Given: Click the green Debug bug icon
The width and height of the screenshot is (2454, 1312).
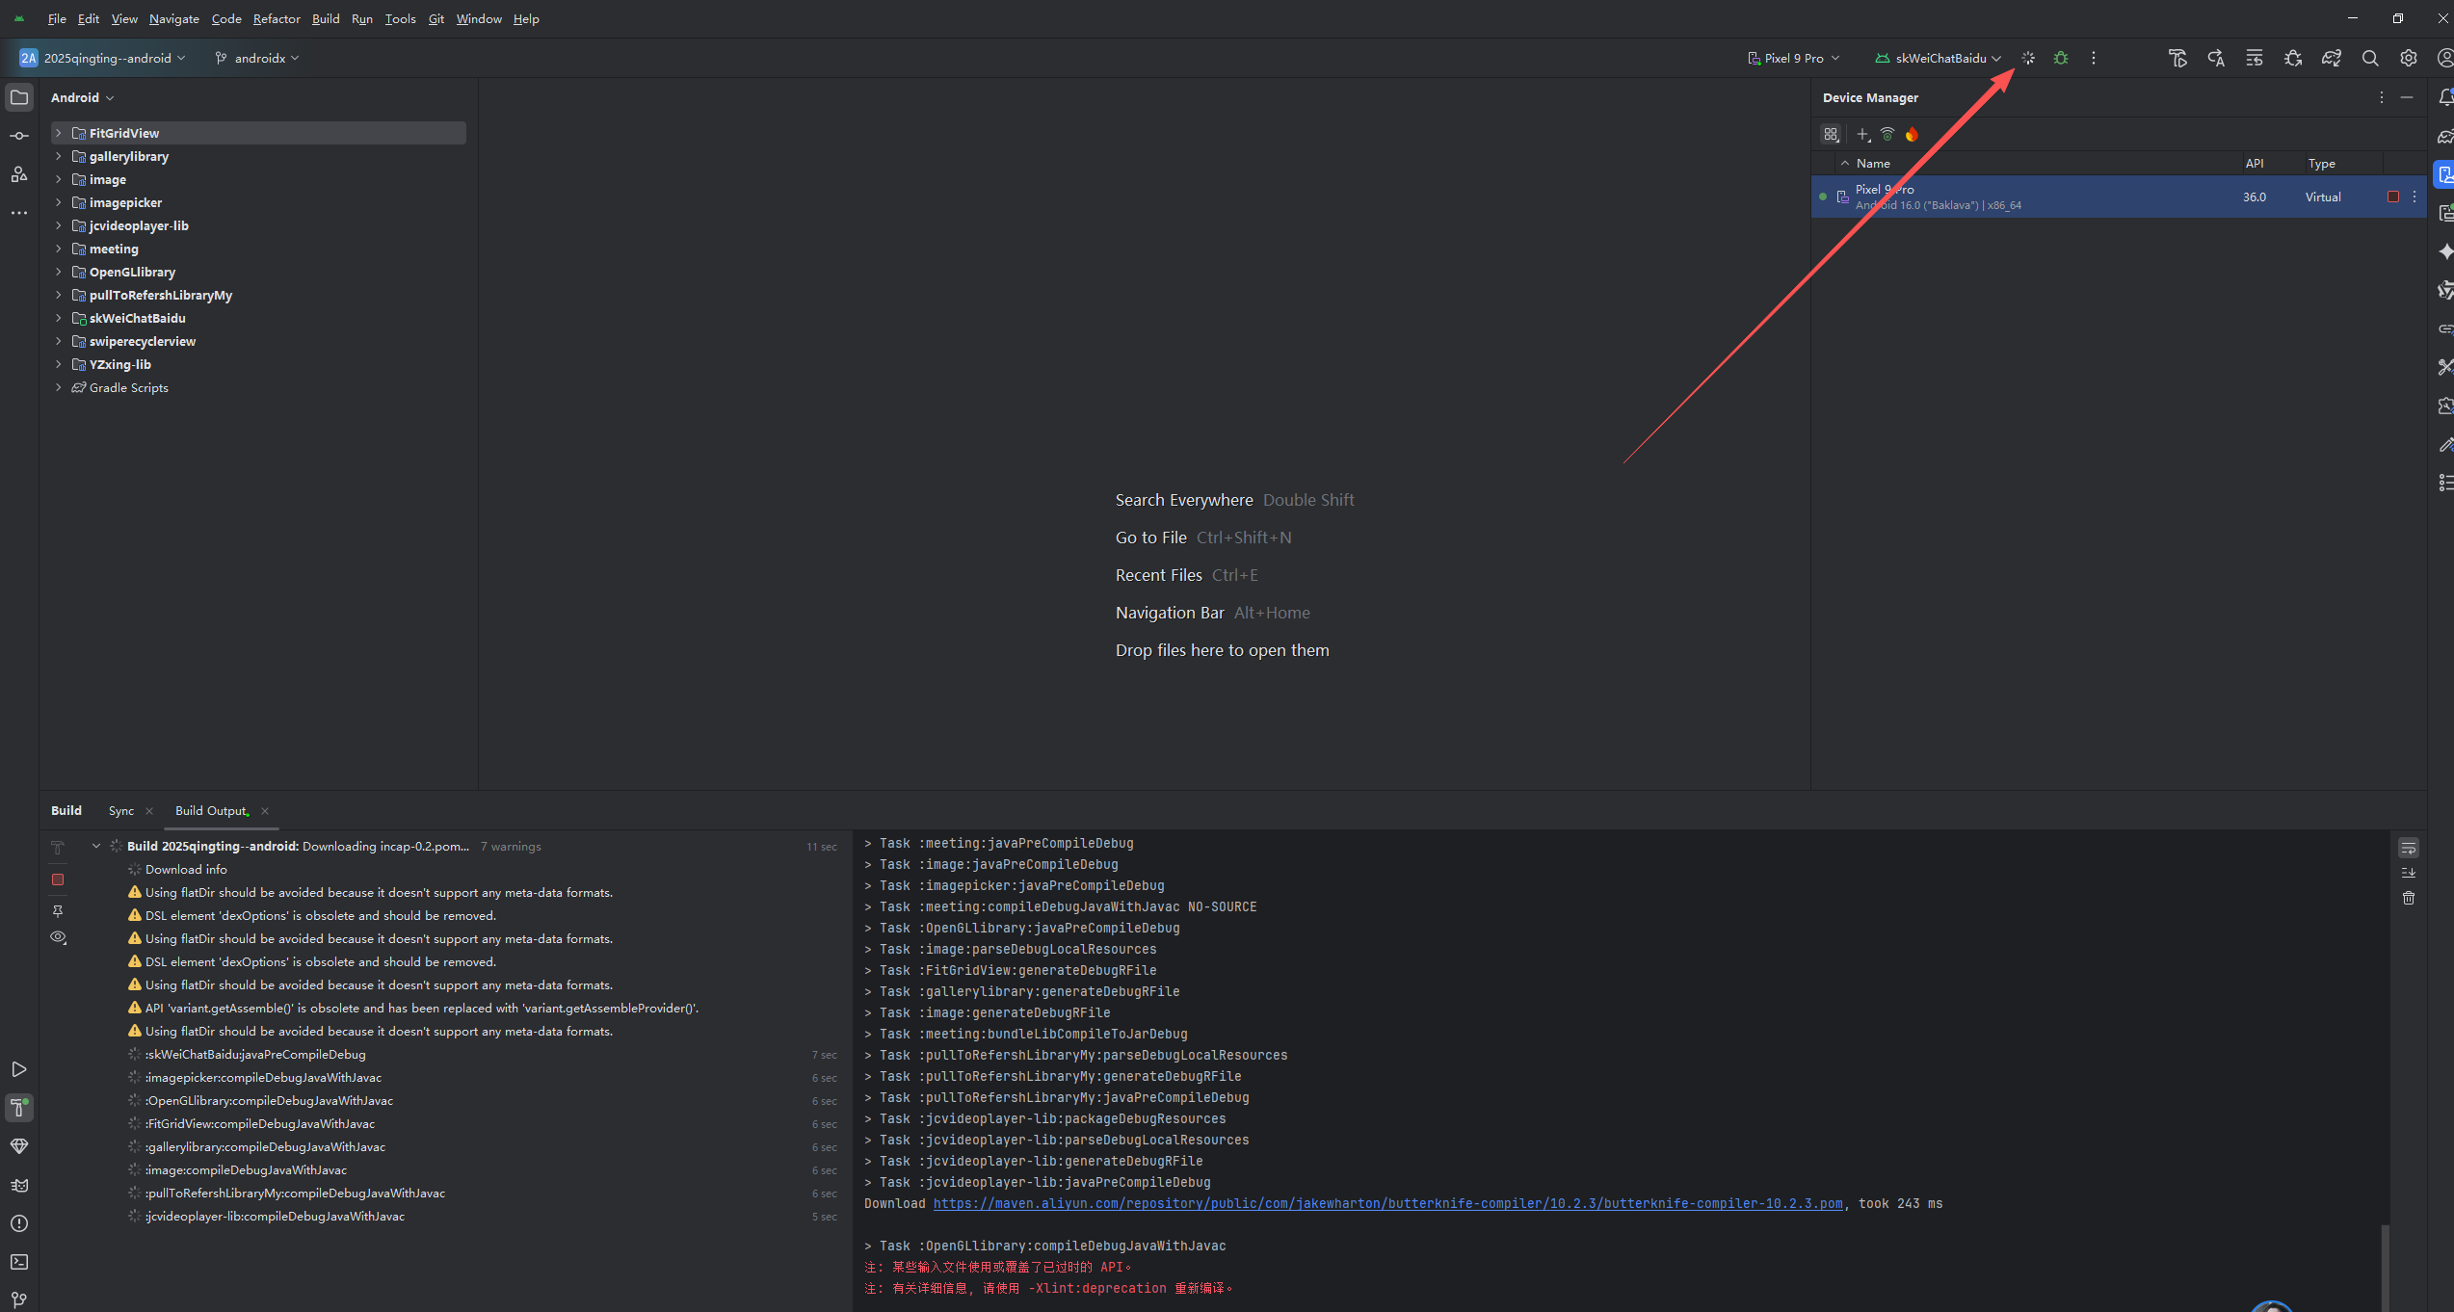Looking at the screenshot, I should click(2061, 58).
